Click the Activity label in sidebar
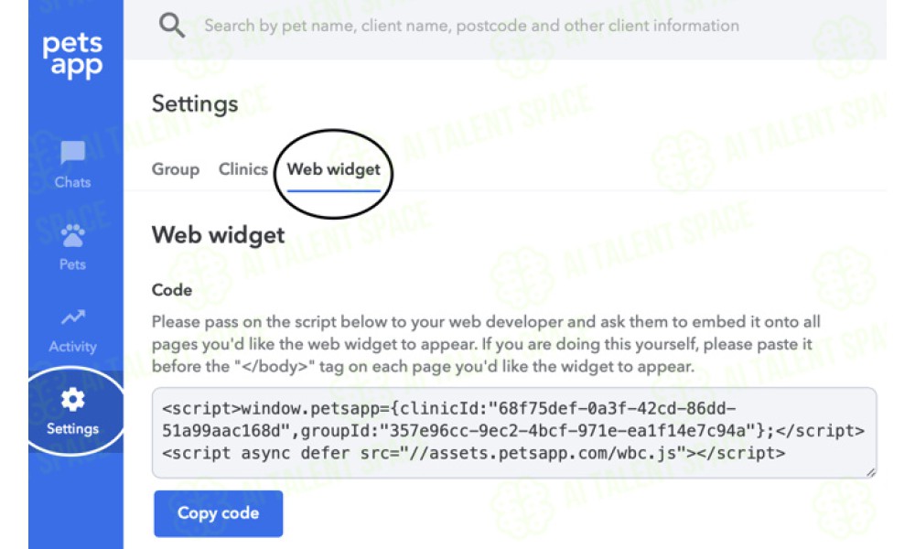The height and width of the screenshot is (549, 915). pos(73,347)
